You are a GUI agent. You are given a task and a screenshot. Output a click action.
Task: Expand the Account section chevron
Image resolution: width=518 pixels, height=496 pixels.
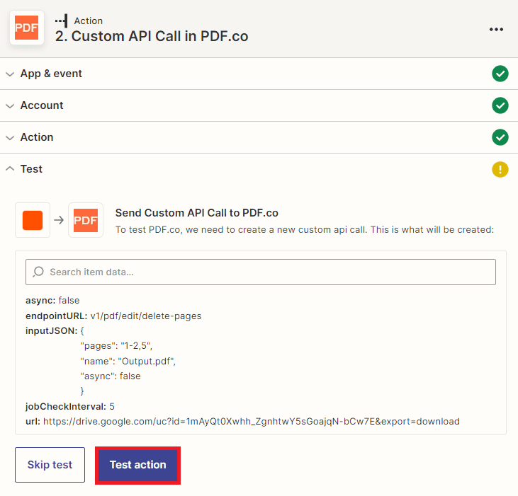click(10, 105)
